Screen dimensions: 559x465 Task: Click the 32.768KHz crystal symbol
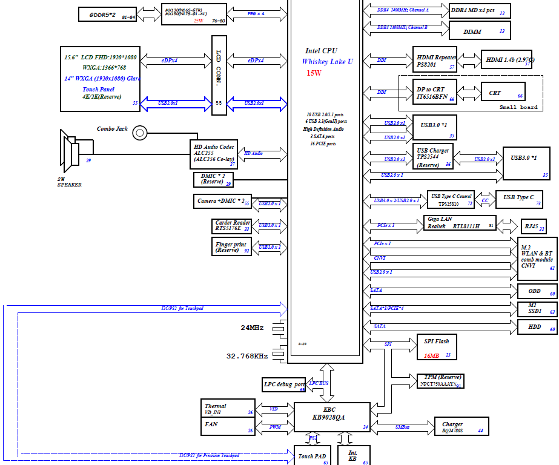point(280,354)
